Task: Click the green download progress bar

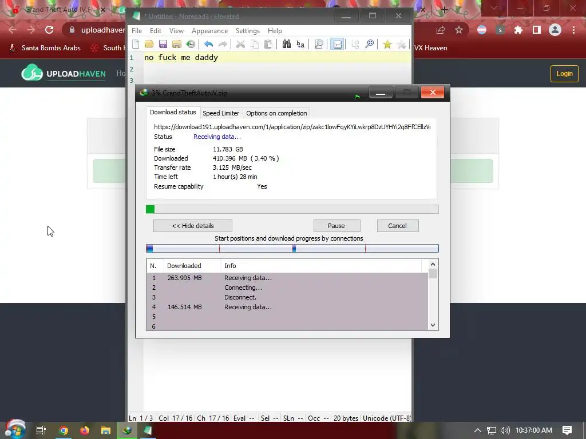Action: pos(292,209)
